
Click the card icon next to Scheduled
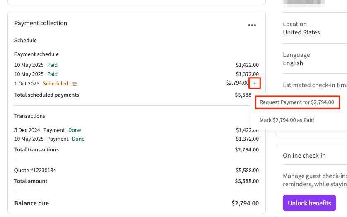[x=75, y=84]
